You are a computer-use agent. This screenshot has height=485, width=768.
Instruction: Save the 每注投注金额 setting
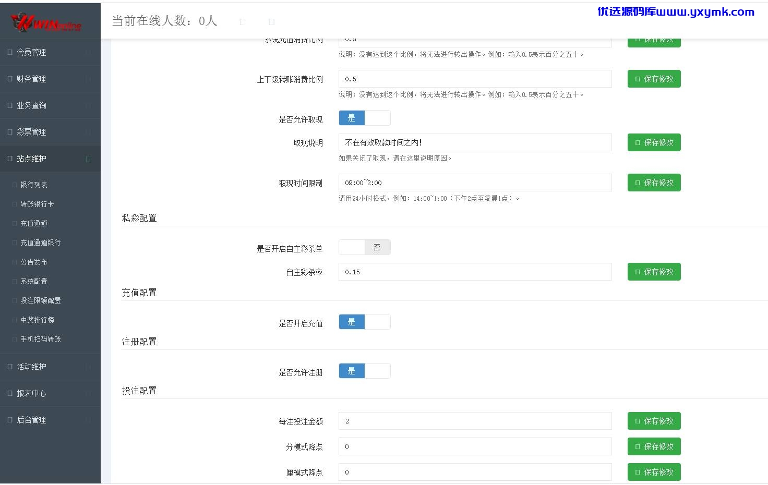pyautogui.click(x=654, y=421)
